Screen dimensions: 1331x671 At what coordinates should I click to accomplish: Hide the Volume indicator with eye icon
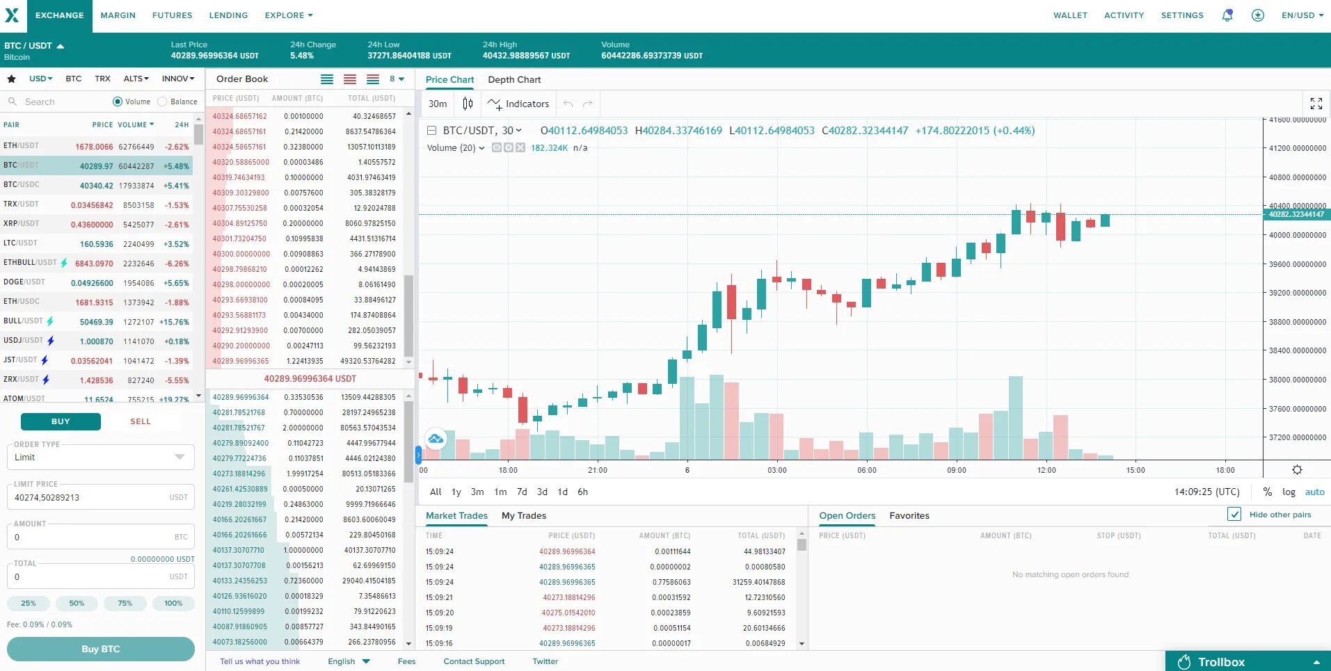(496, 147)
